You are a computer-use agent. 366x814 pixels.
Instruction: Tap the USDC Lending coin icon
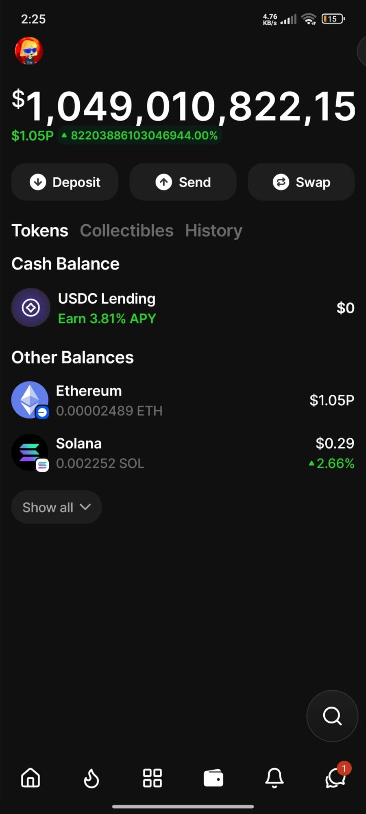click(x=31, y=308)
